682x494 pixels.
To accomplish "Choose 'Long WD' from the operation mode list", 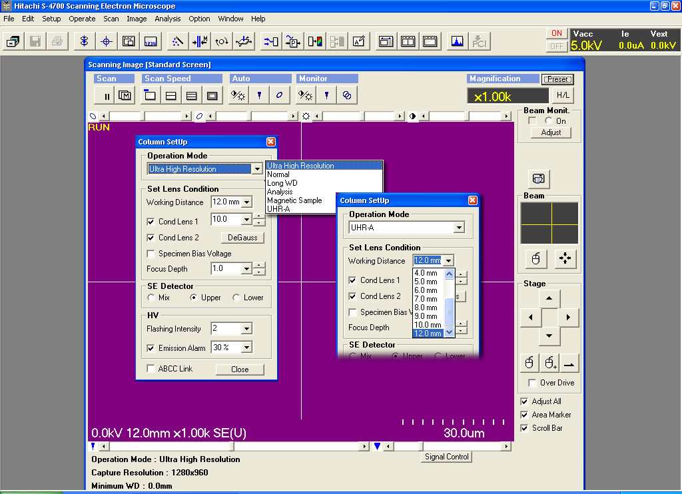I will click(282, 183).
